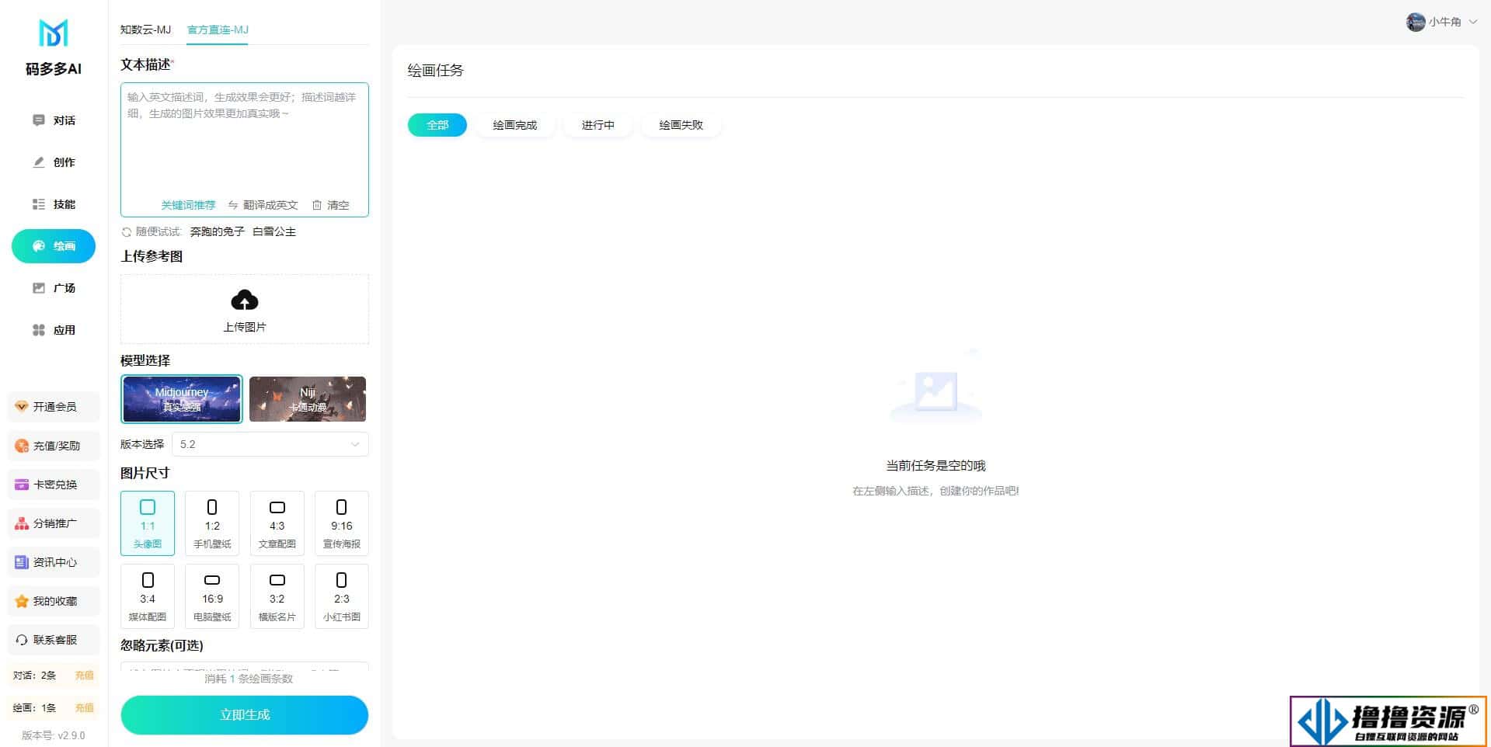
Task: Click 翻译成英文 translate button
Action: coord(263,205)
